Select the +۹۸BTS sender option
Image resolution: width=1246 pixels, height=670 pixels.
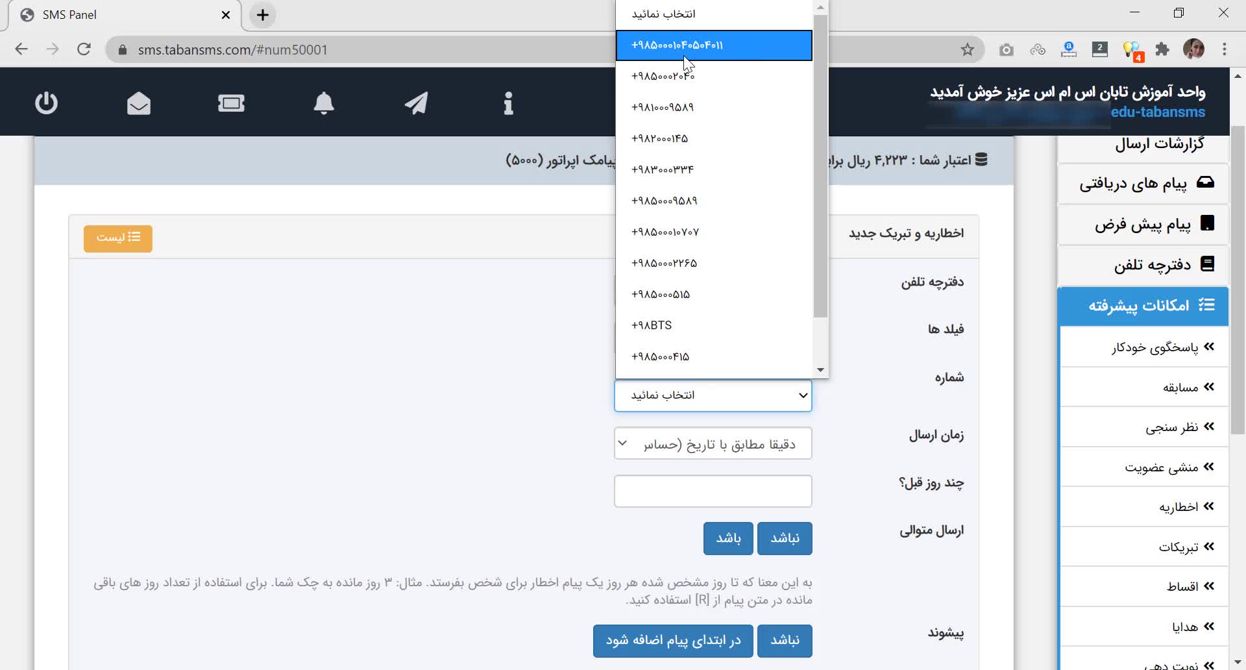point(714,325)
